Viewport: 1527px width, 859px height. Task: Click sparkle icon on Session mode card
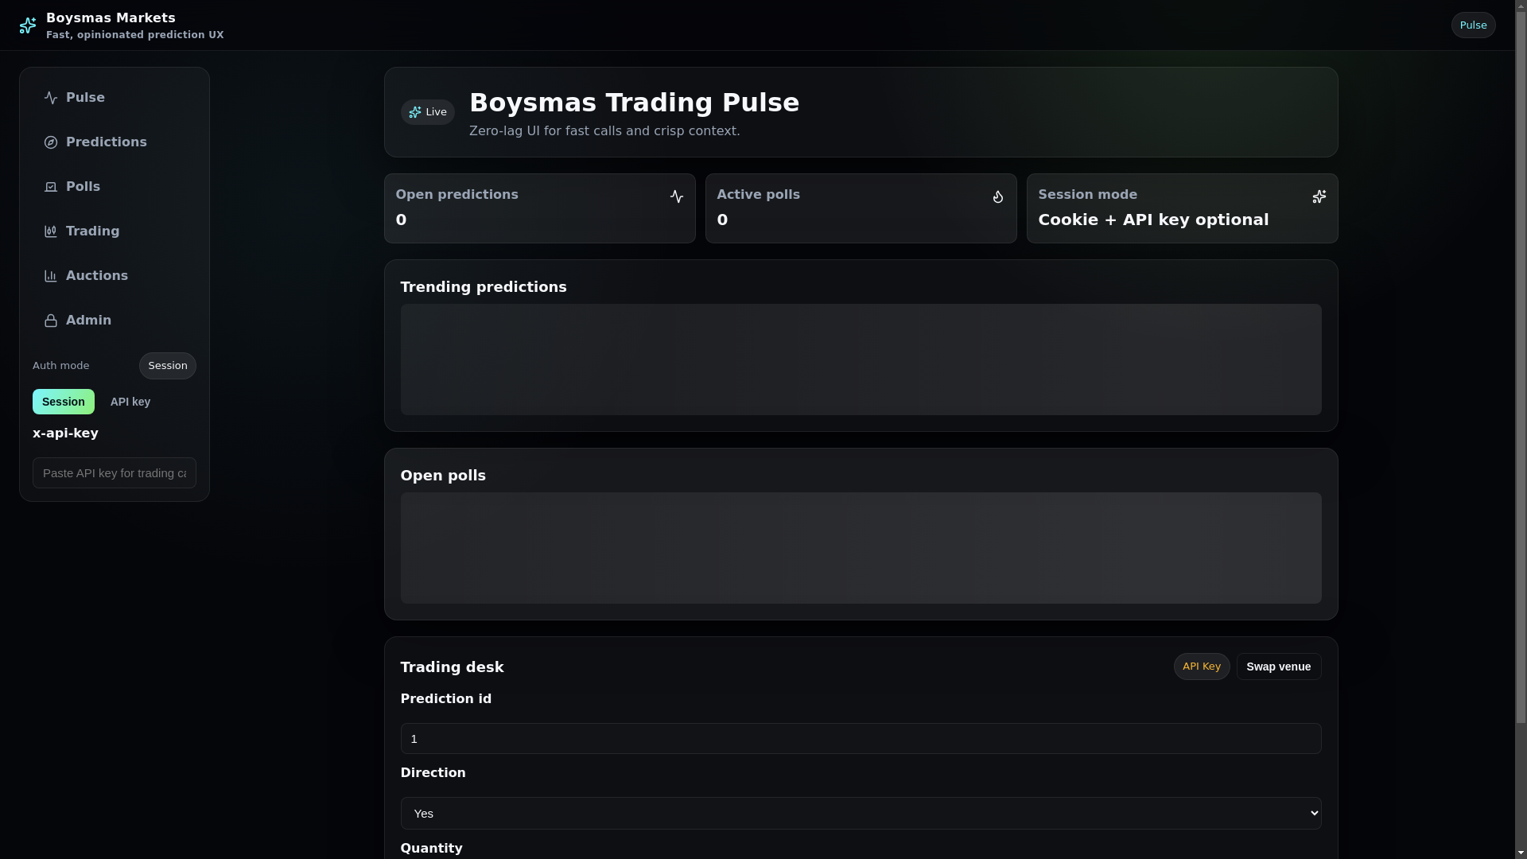pos(1319,196)
